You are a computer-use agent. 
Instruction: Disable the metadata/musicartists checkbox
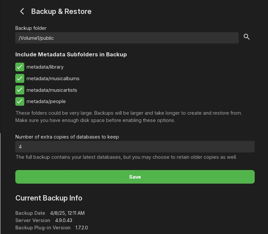pyautogui.click(x=20, y=90)
